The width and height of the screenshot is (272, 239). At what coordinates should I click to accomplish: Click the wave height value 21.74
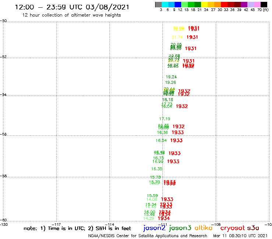(177, 37)
